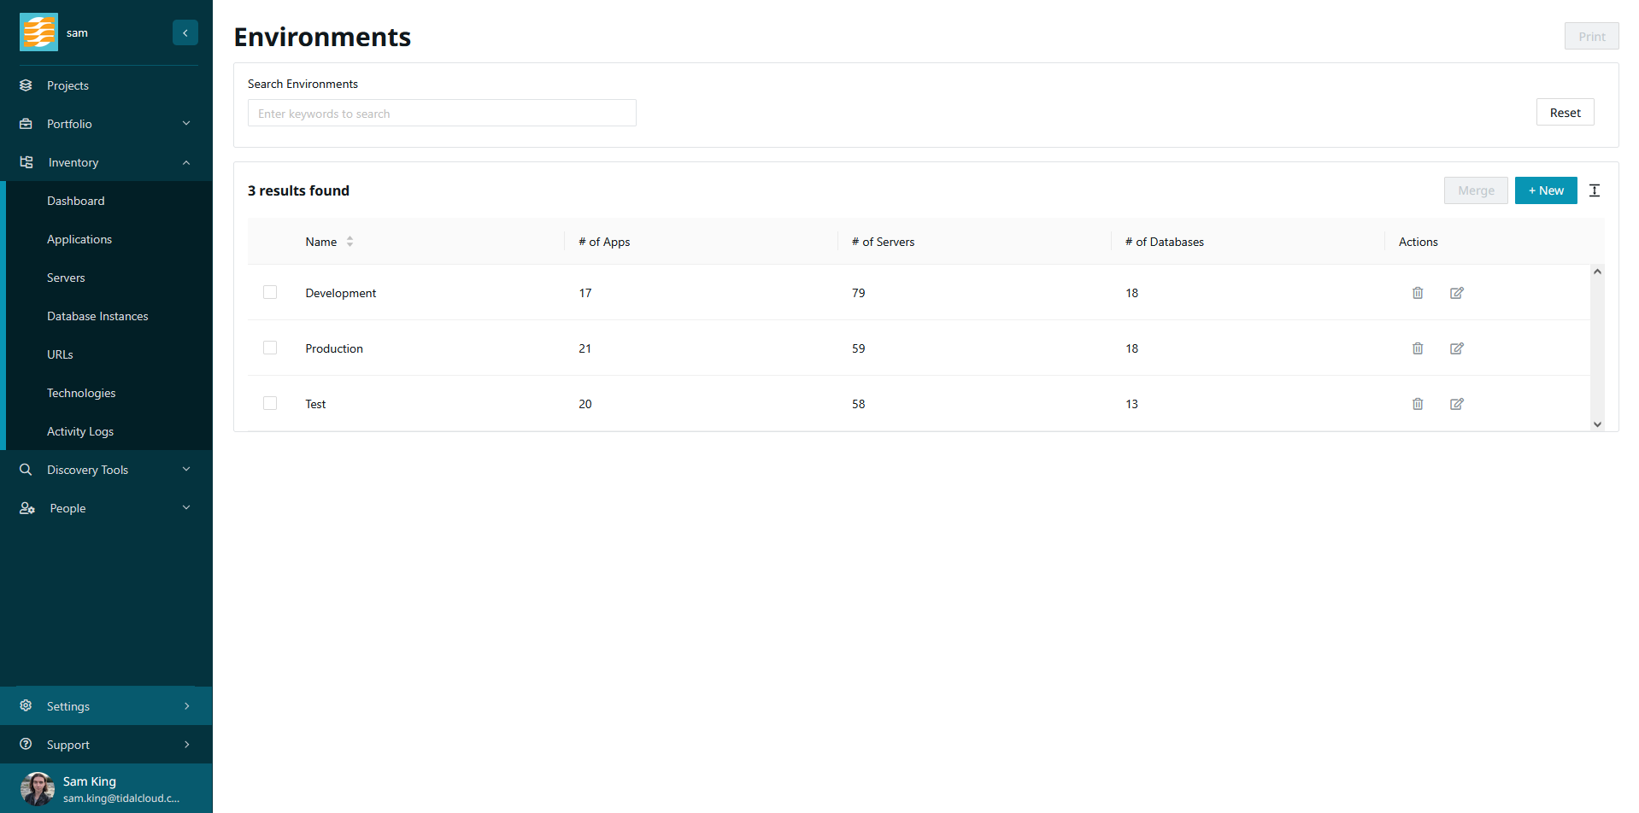Click the row height adjust icon
This screenshot has height=813, width=1639.
coord(1594,190)
